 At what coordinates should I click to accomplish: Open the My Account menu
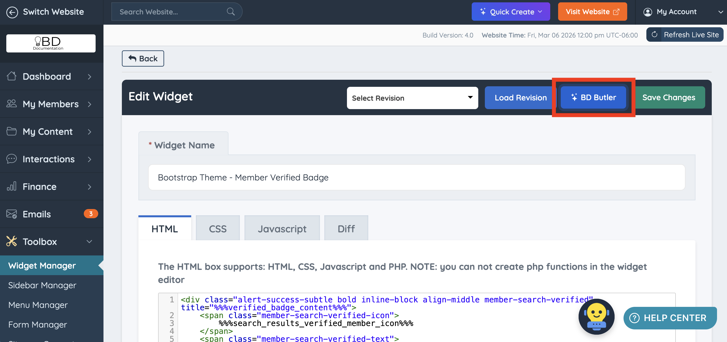tap(681, 12)
